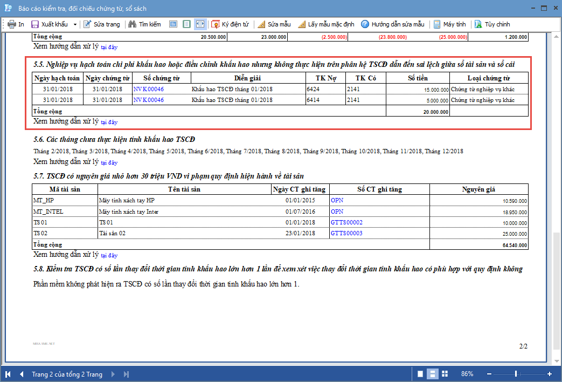
Task: Open Hướng dẫn sửa mẫu help
Action: (393, 24)
